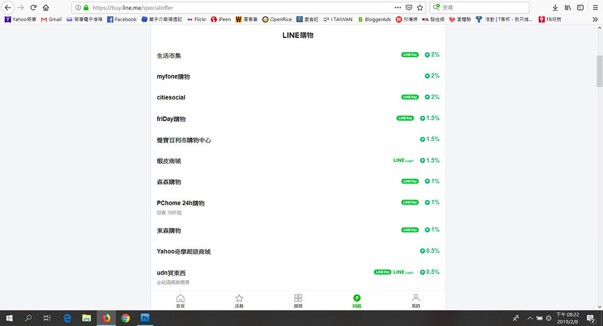Open the Firefox home page
603x326 pixels.
46,7
